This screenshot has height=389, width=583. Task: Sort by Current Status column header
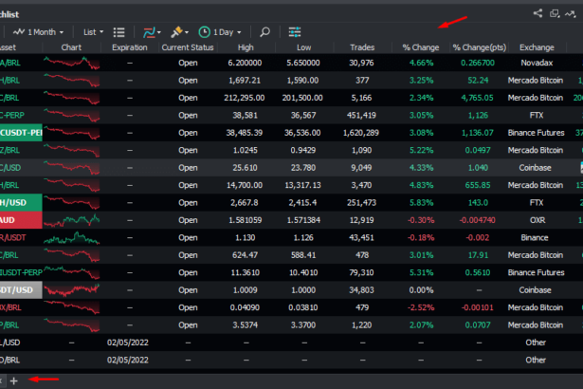pos(188,47)
